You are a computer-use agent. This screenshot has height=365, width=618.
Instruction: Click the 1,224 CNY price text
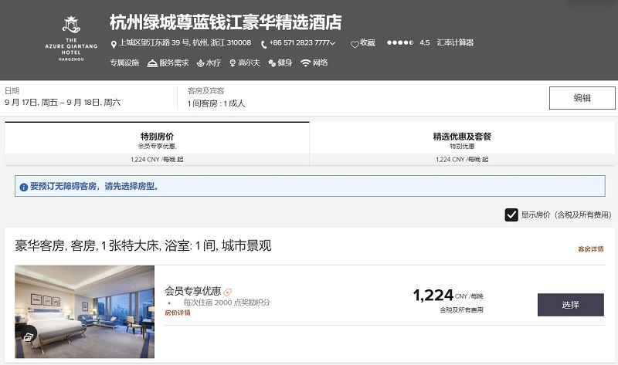(x=448, y=296)
